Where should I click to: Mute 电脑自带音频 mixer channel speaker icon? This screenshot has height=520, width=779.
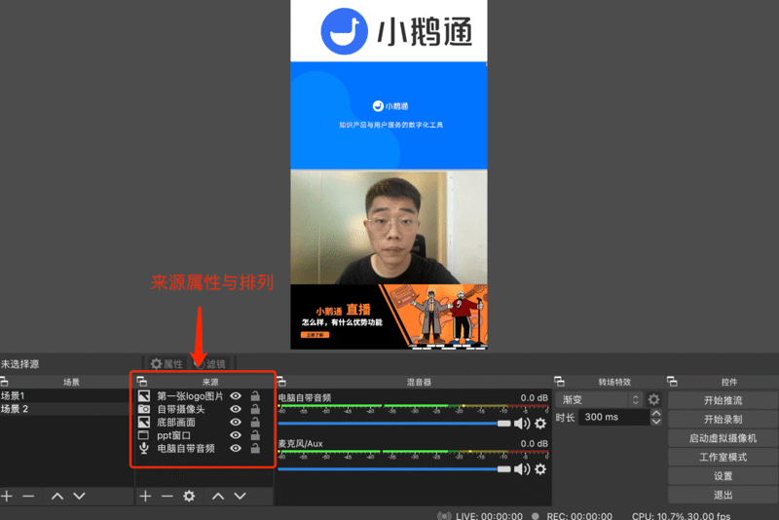pyautogui.click(x=522, y=424)
